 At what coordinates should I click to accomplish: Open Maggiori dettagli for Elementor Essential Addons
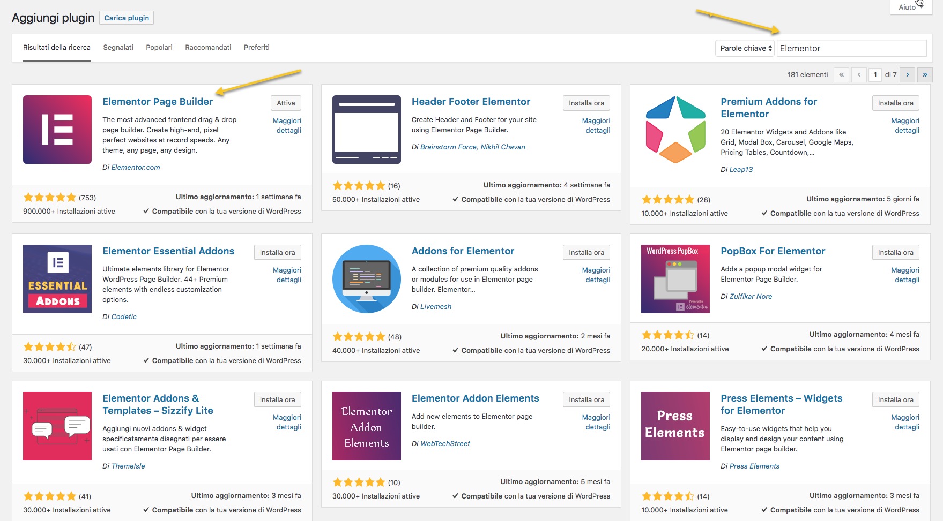pos(288,275)
